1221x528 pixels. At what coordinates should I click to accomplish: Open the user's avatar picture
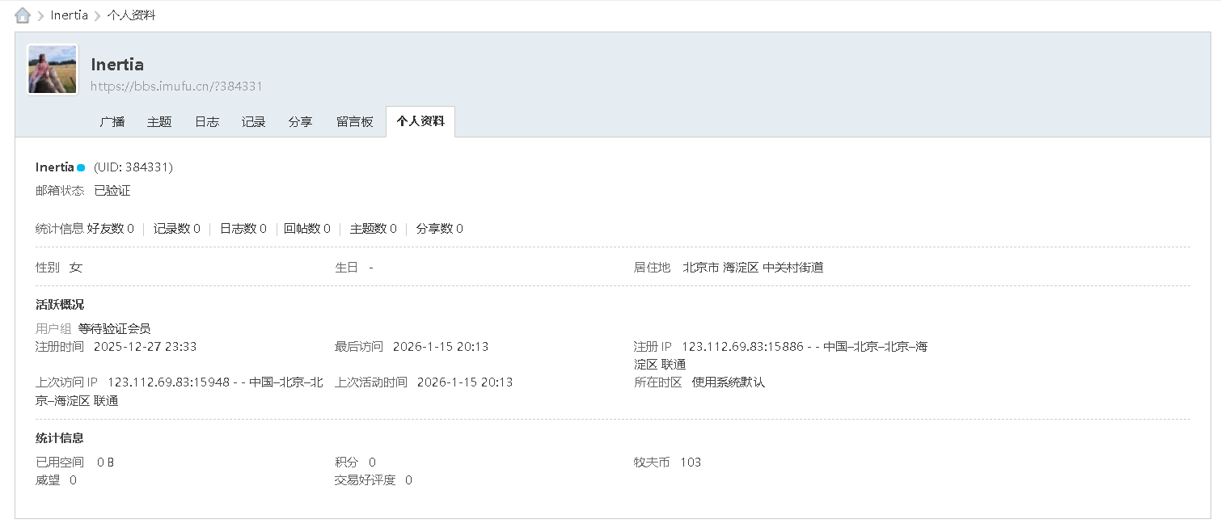click(51, 70)
